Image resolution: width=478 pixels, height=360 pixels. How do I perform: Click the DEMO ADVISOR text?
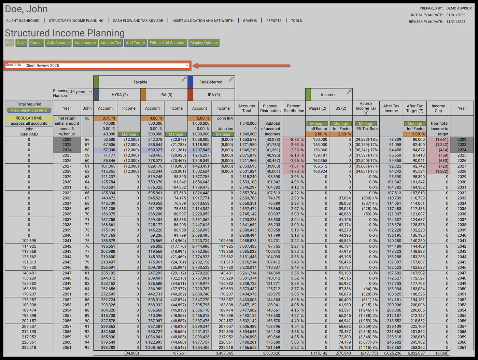459,8
